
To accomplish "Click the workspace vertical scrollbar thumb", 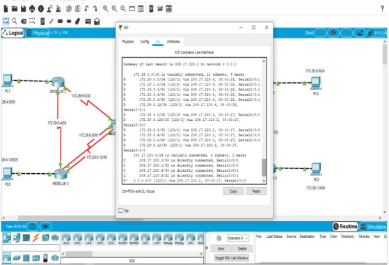I will click(385, 54).
